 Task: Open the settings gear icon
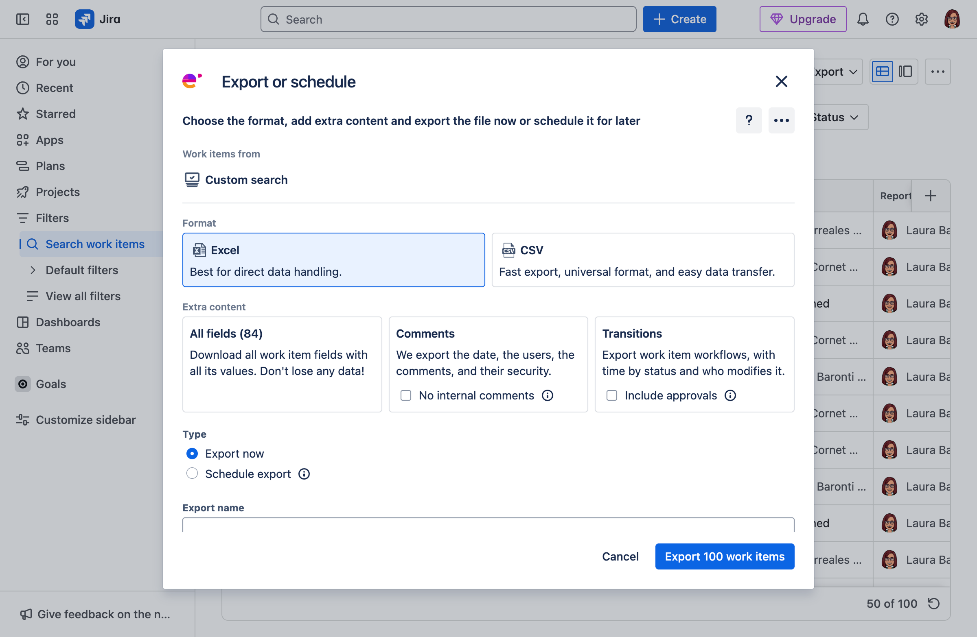point(921,19)
